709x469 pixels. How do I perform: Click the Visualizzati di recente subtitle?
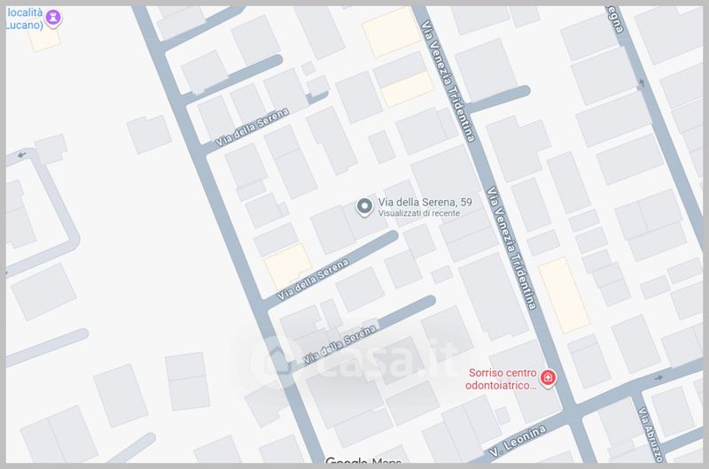click(x=419, y=213)
